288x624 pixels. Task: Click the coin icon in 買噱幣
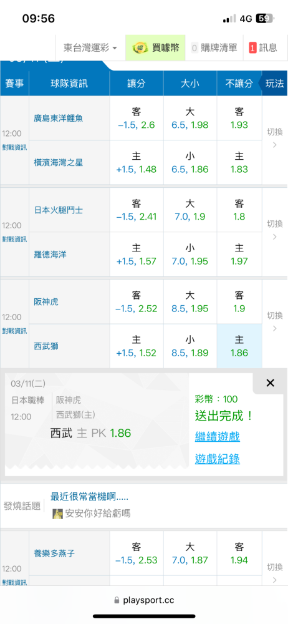point(140,48)
